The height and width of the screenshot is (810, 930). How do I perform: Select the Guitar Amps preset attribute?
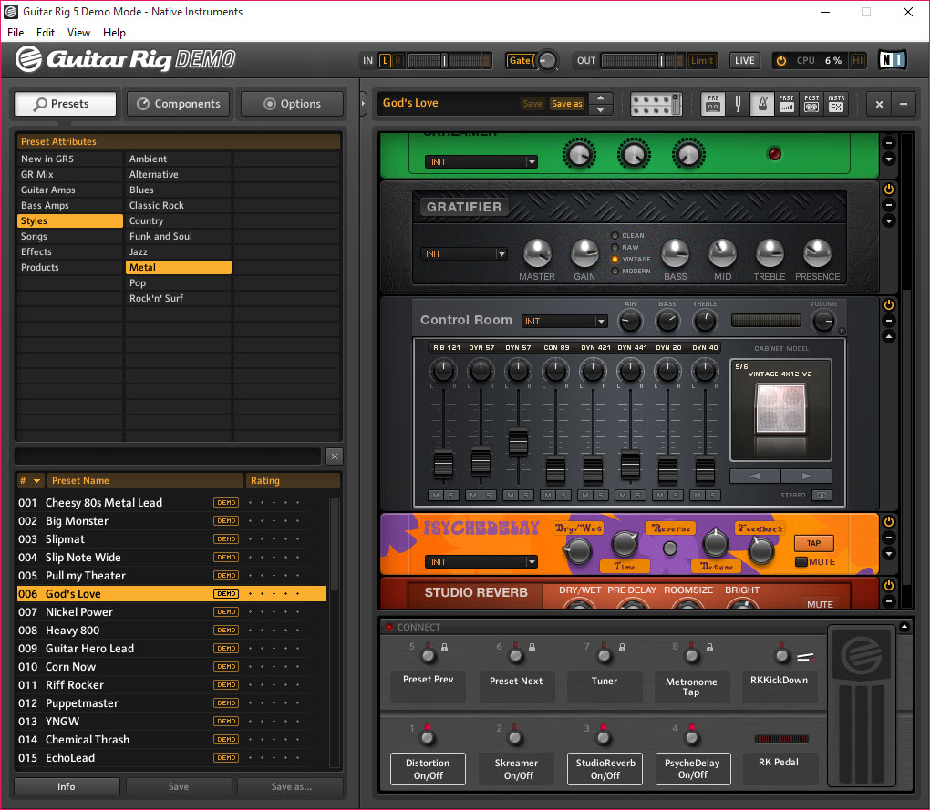[x=70, y=190]
